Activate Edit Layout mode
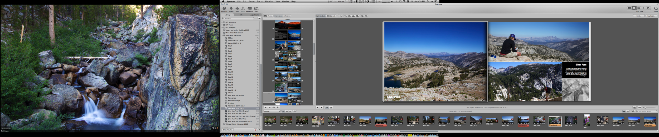The width and height of the screenshot is (659, 137). tap(331, 16)
